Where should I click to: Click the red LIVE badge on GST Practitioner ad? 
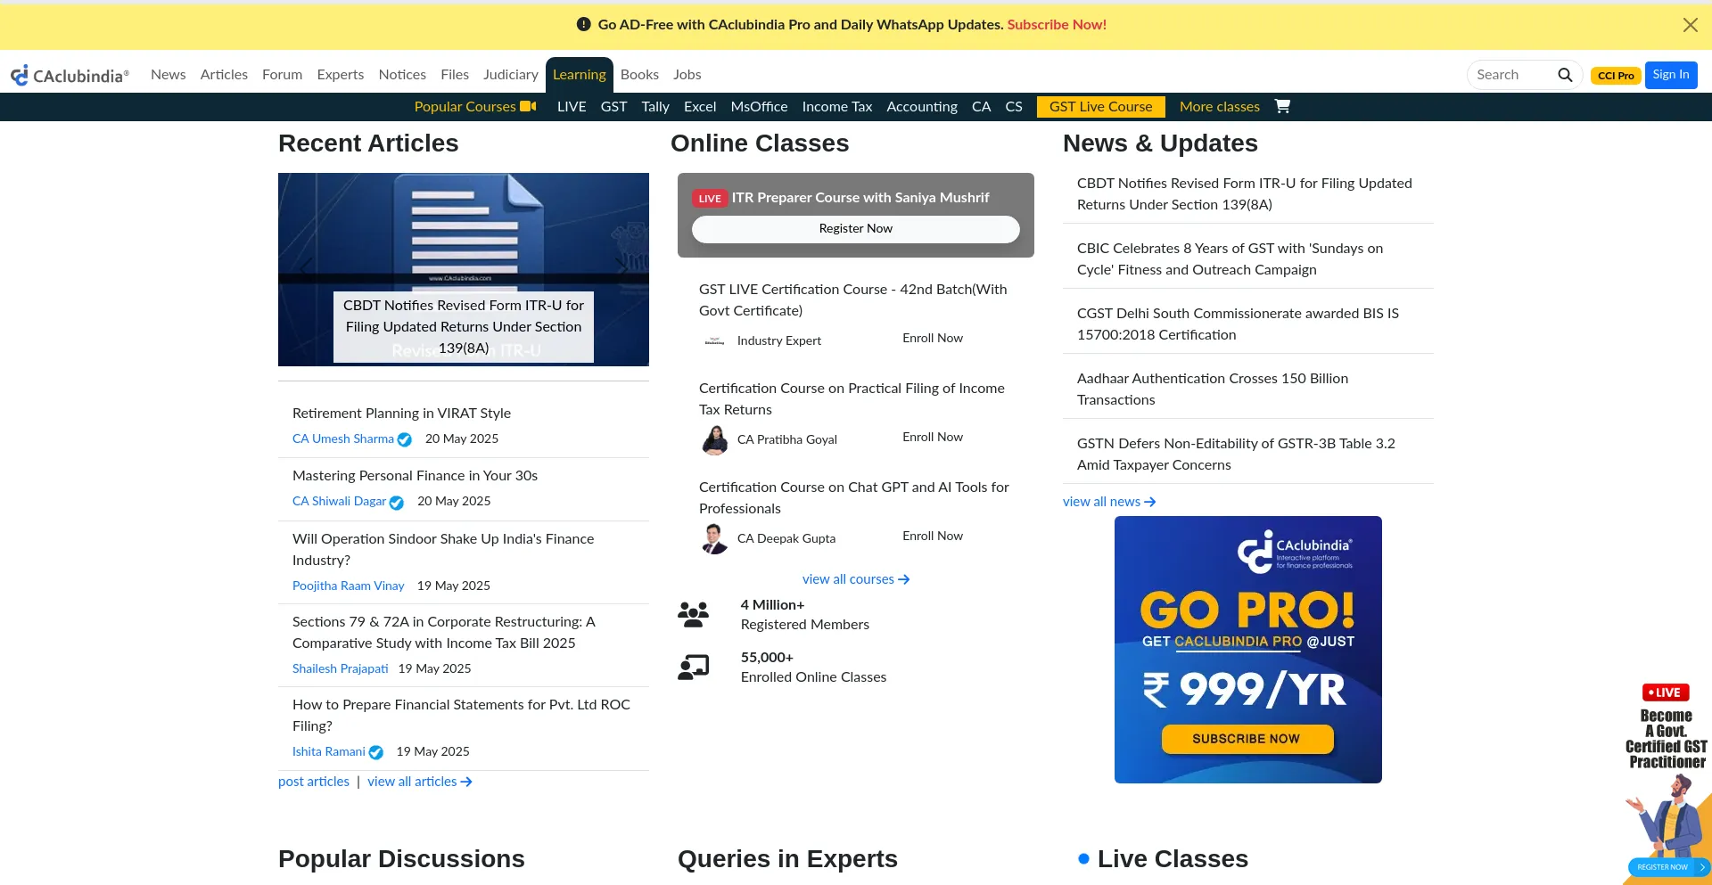click(1665, 692)
